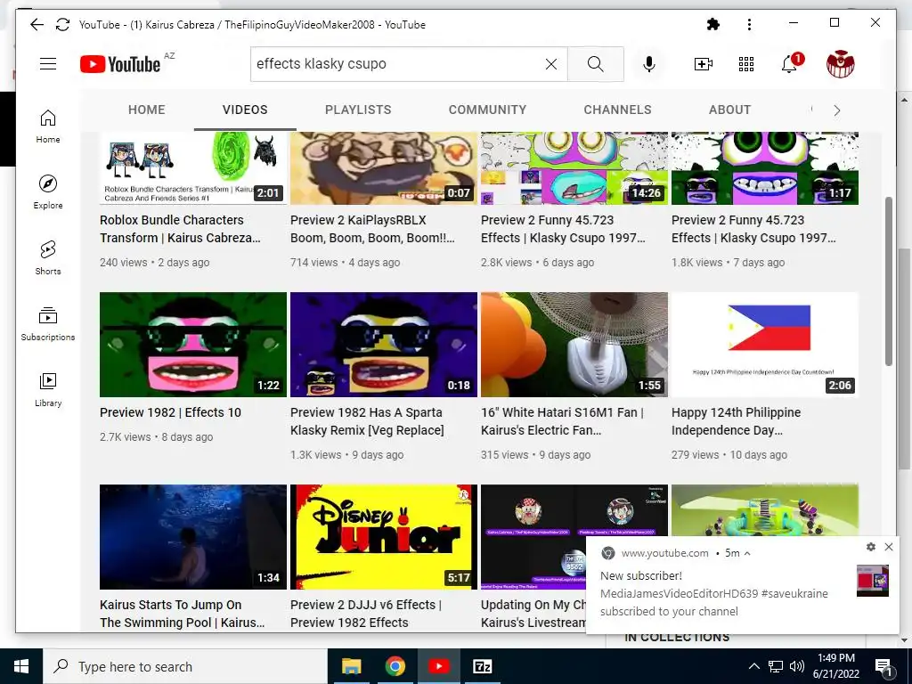Show more channel tabs with the right arrow
Viewport: 912px width, 684px height.
(x=836, y=110)
